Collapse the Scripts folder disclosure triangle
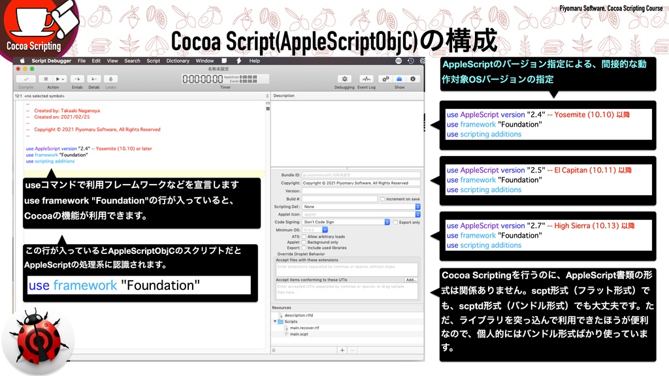This screenshot has height=376, width=669. point(275,322)
